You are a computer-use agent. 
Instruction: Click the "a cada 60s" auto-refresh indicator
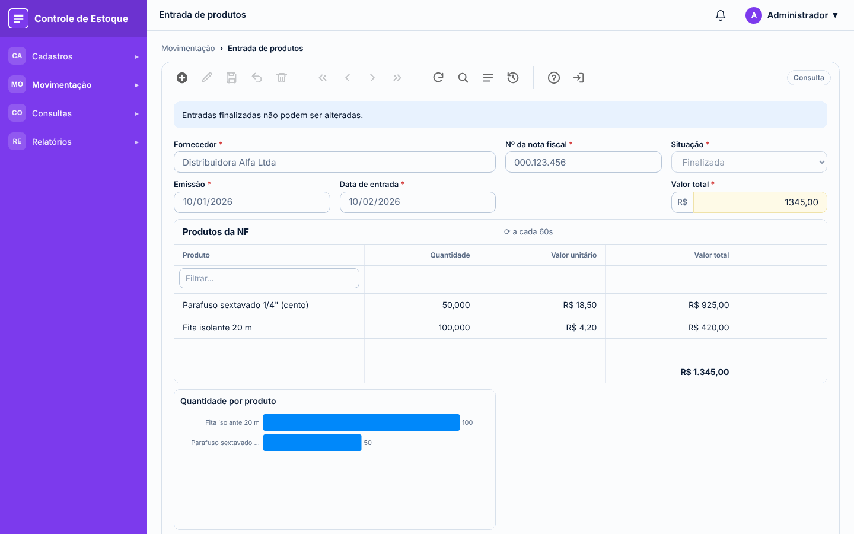(528, 232)
